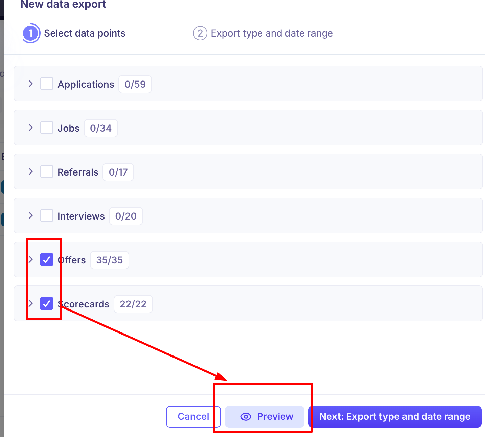Check the Applications checkbox

[x=47, y=84]
